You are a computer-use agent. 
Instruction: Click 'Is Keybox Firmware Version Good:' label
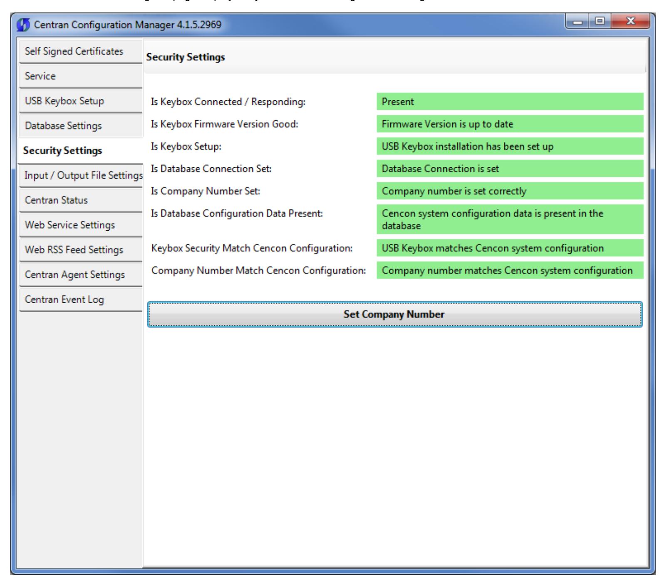click(x=225, y=124)
